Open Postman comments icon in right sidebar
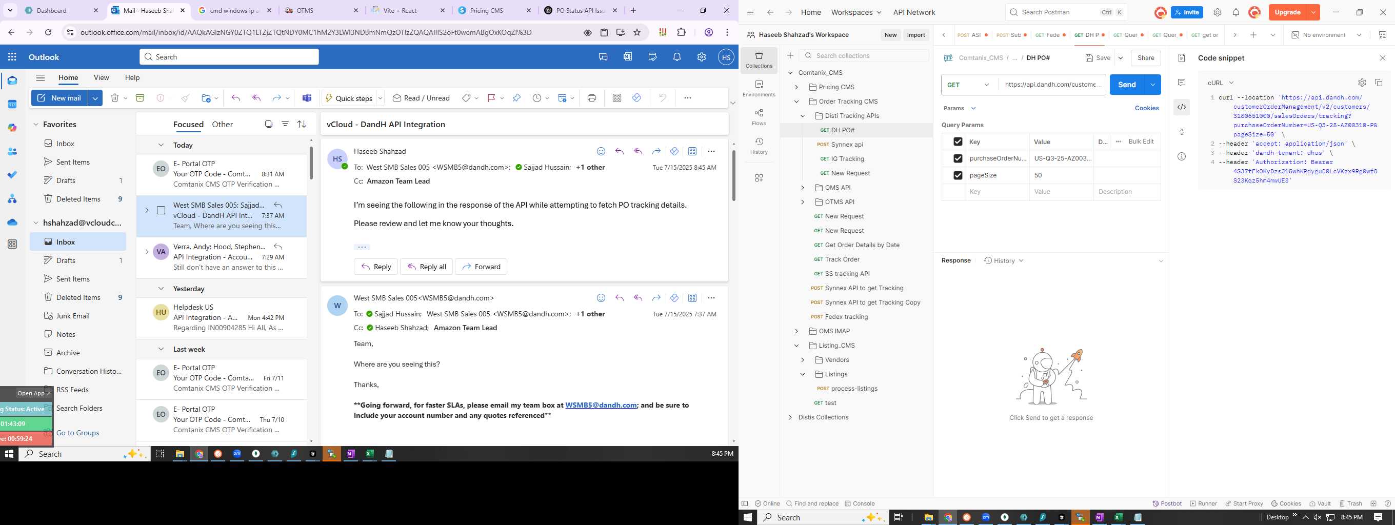Screen dimensions: 1395x525 [x=1181, y=82]
